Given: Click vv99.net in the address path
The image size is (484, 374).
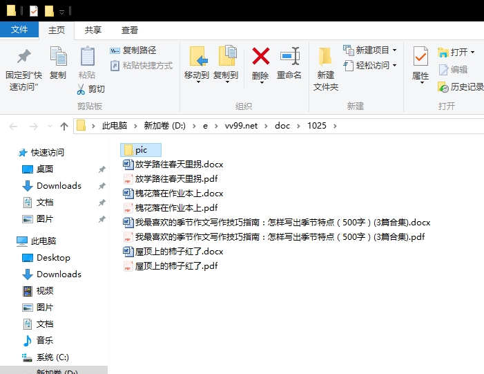Looking at the screenshot, I should point(241,126).
